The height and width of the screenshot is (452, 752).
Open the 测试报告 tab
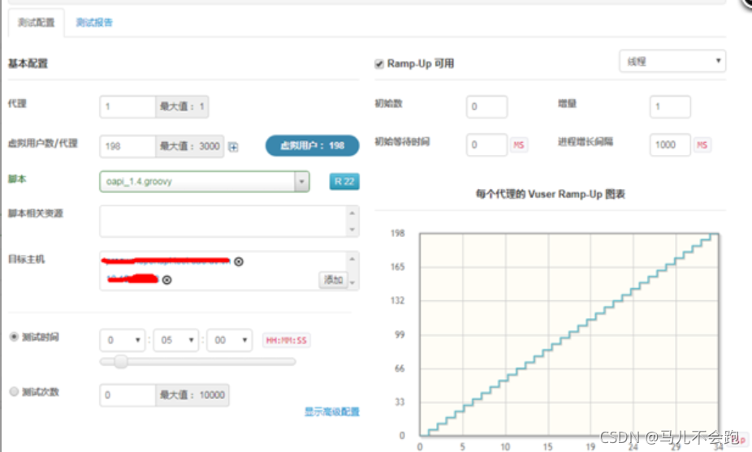[94, 23]
